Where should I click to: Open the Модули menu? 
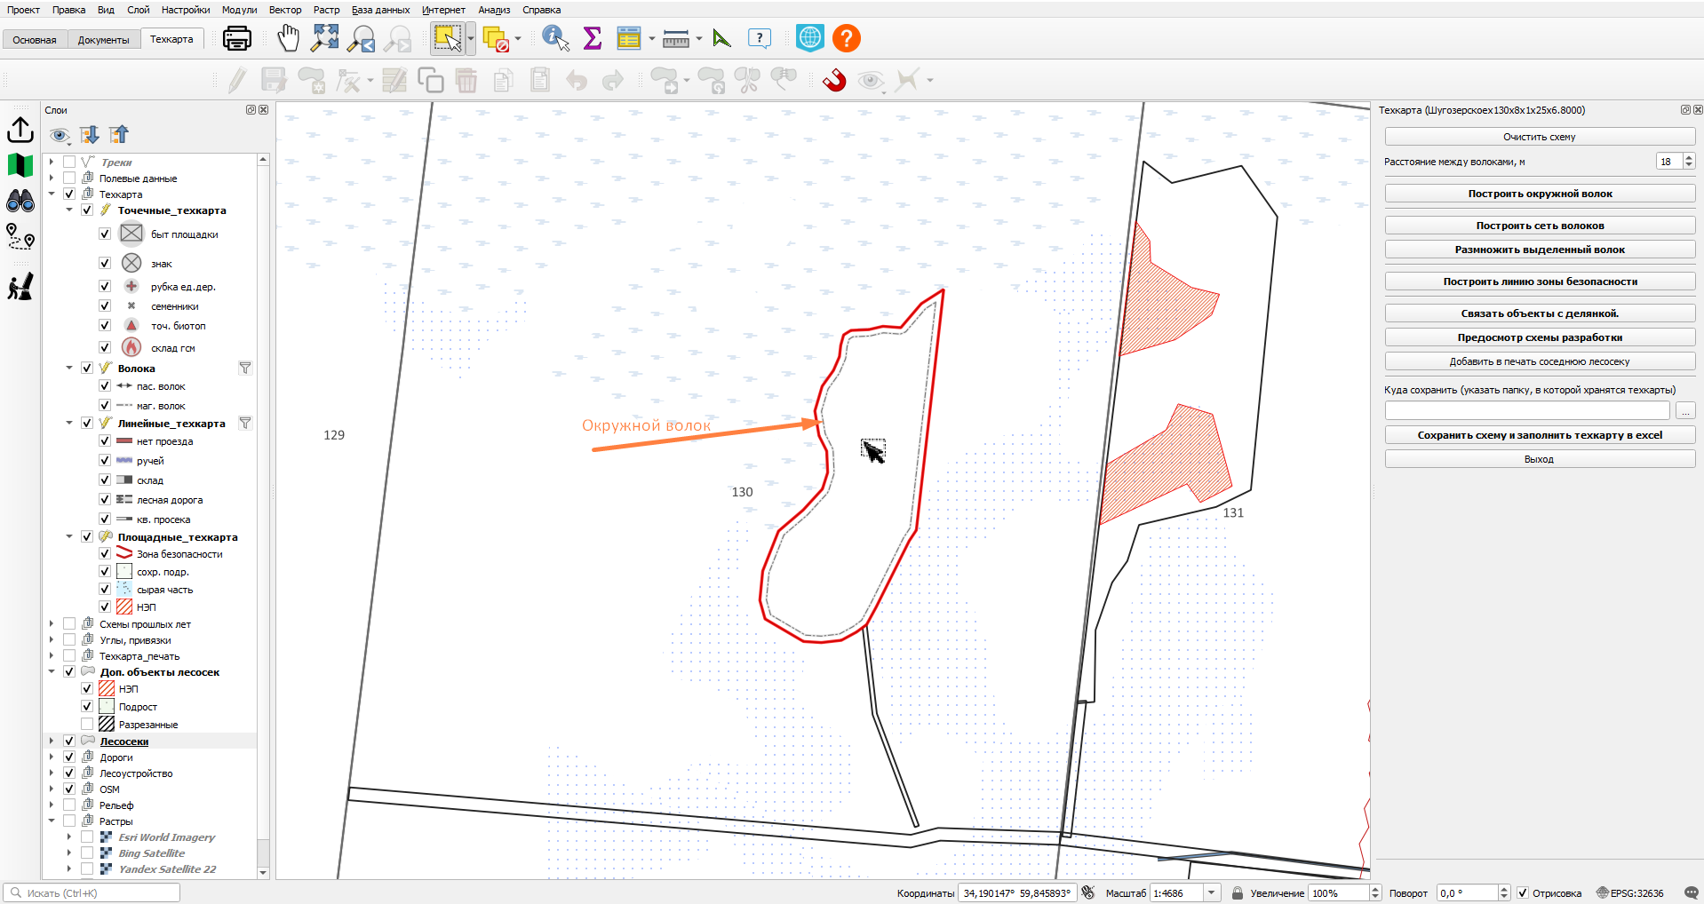(x=239, y=10)
